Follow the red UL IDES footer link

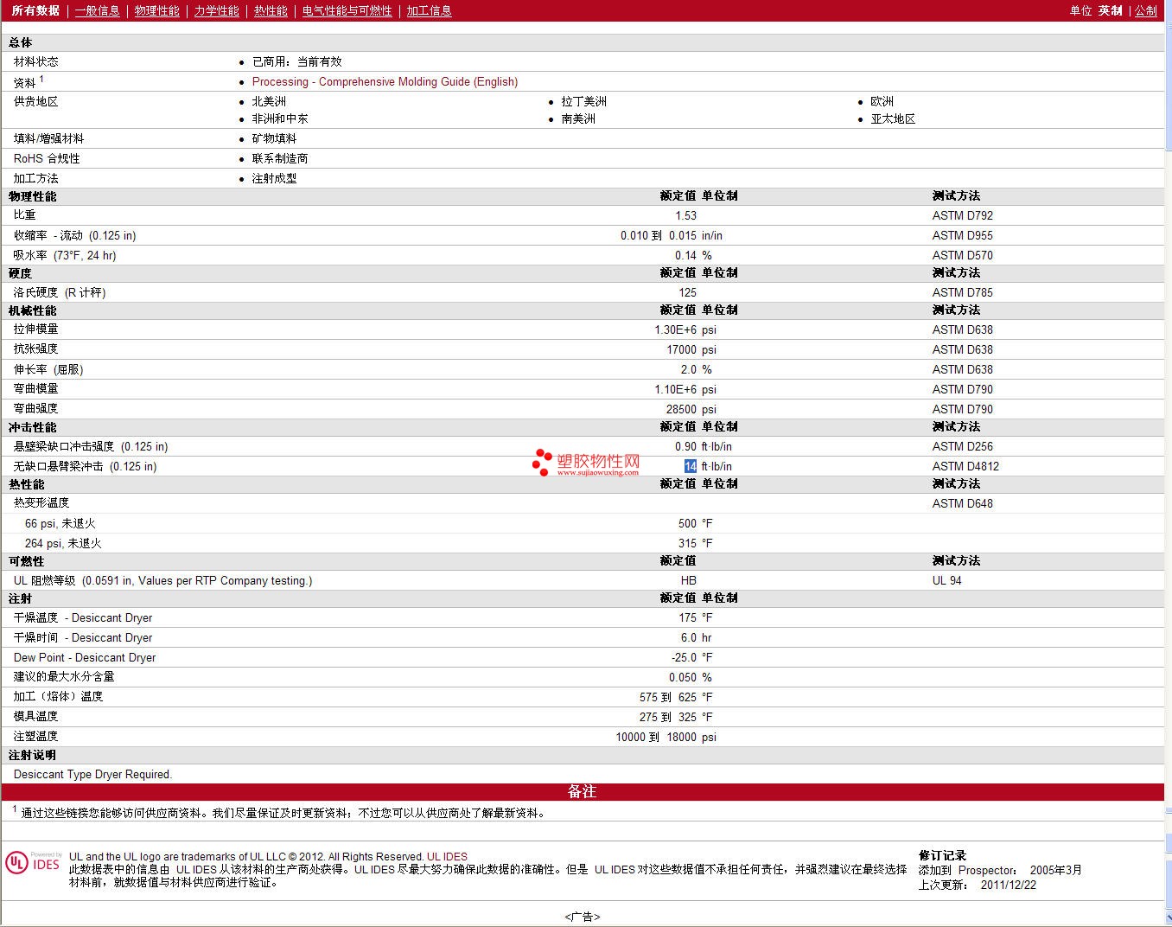coord(447,856)
